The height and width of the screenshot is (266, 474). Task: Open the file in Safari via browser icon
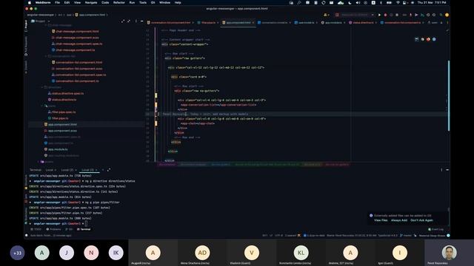[434, 39]
